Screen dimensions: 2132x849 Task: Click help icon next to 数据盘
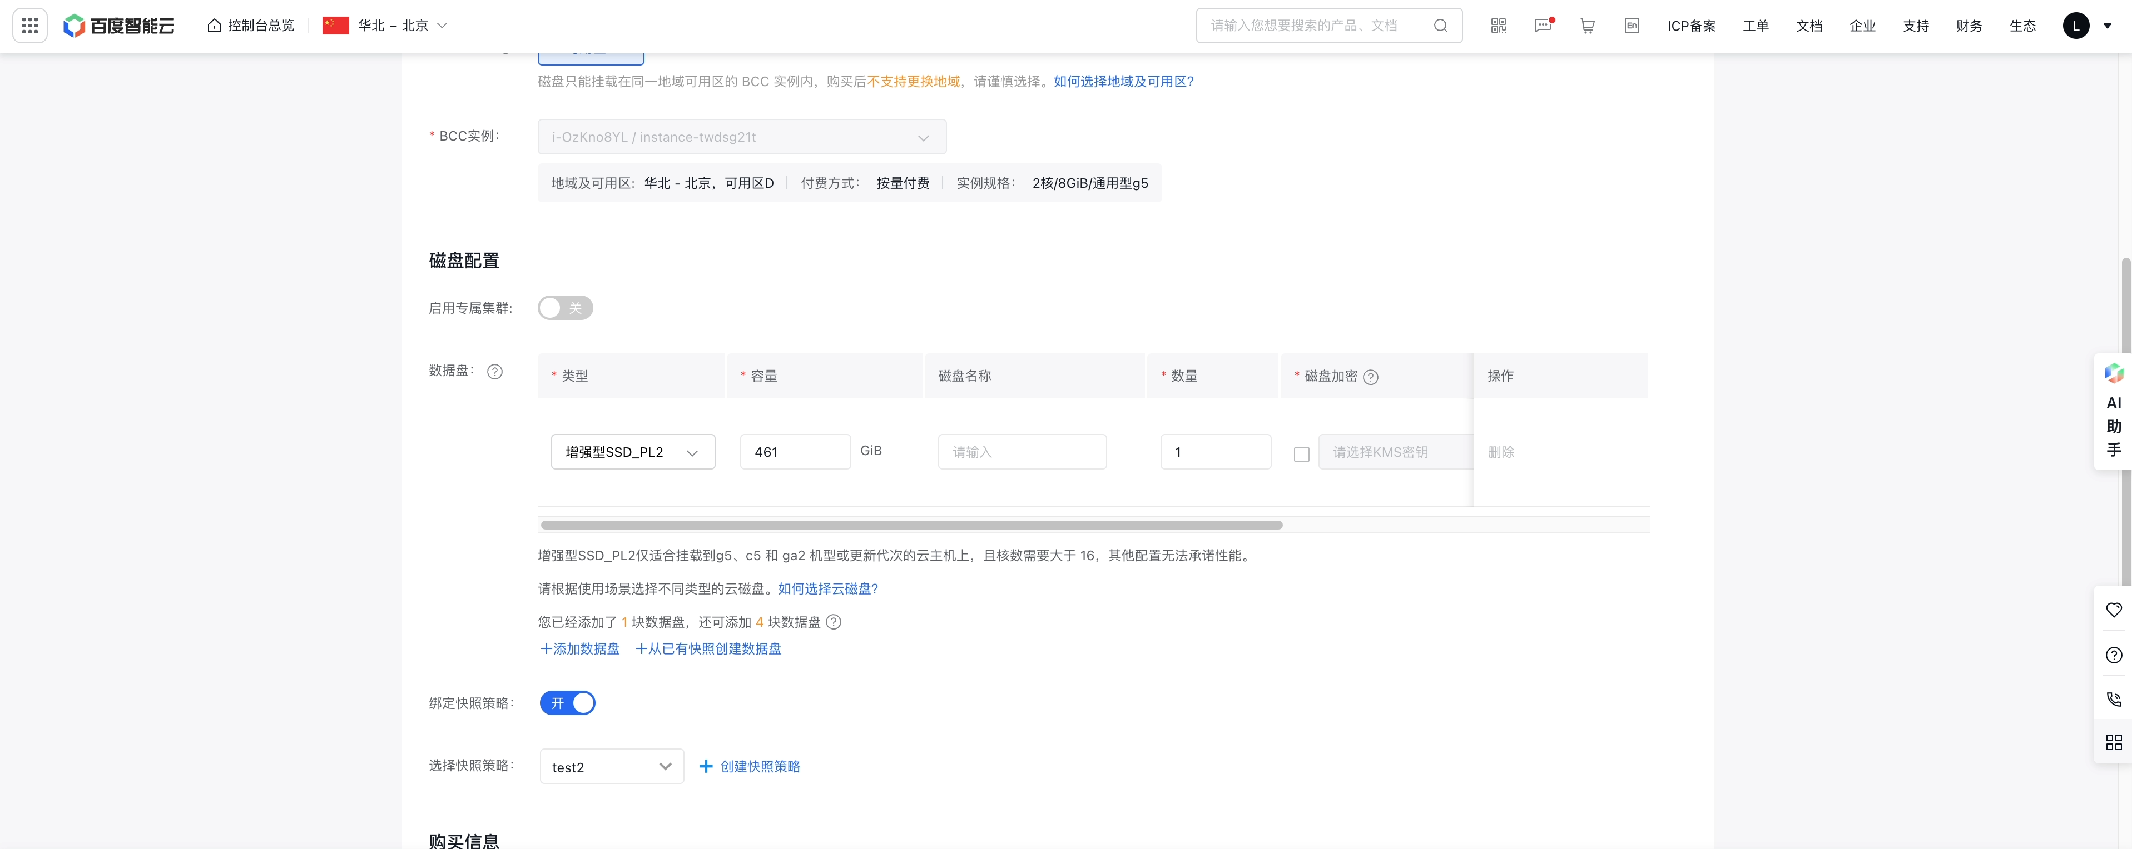495,371
